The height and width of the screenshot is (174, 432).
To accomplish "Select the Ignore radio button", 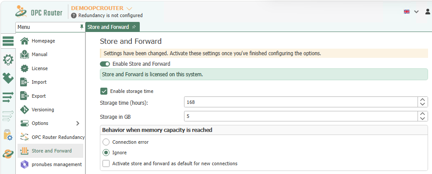I will pyautogui.click(x=106, y=153).
